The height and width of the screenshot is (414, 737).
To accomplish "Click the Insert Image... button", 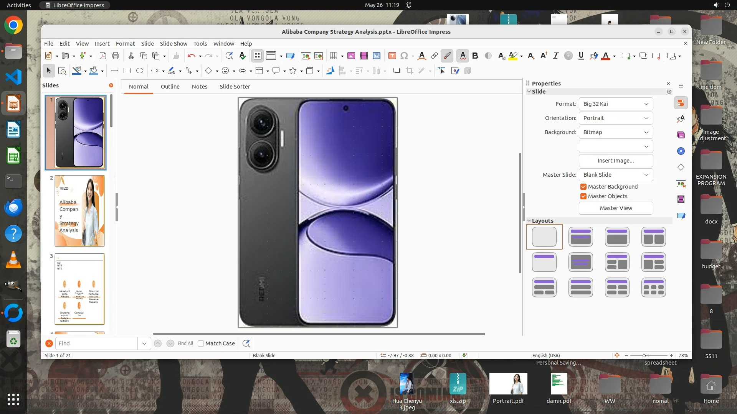I will pos(616,161).
